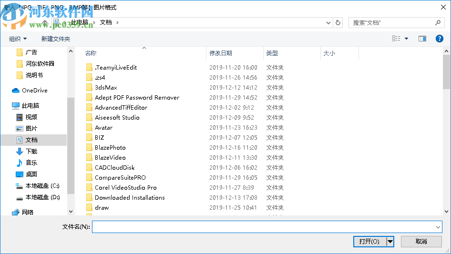The width and height of the screenshot is (451, 254).
Task: Select 文档 in the sidebar
Action: coord(27,140)
